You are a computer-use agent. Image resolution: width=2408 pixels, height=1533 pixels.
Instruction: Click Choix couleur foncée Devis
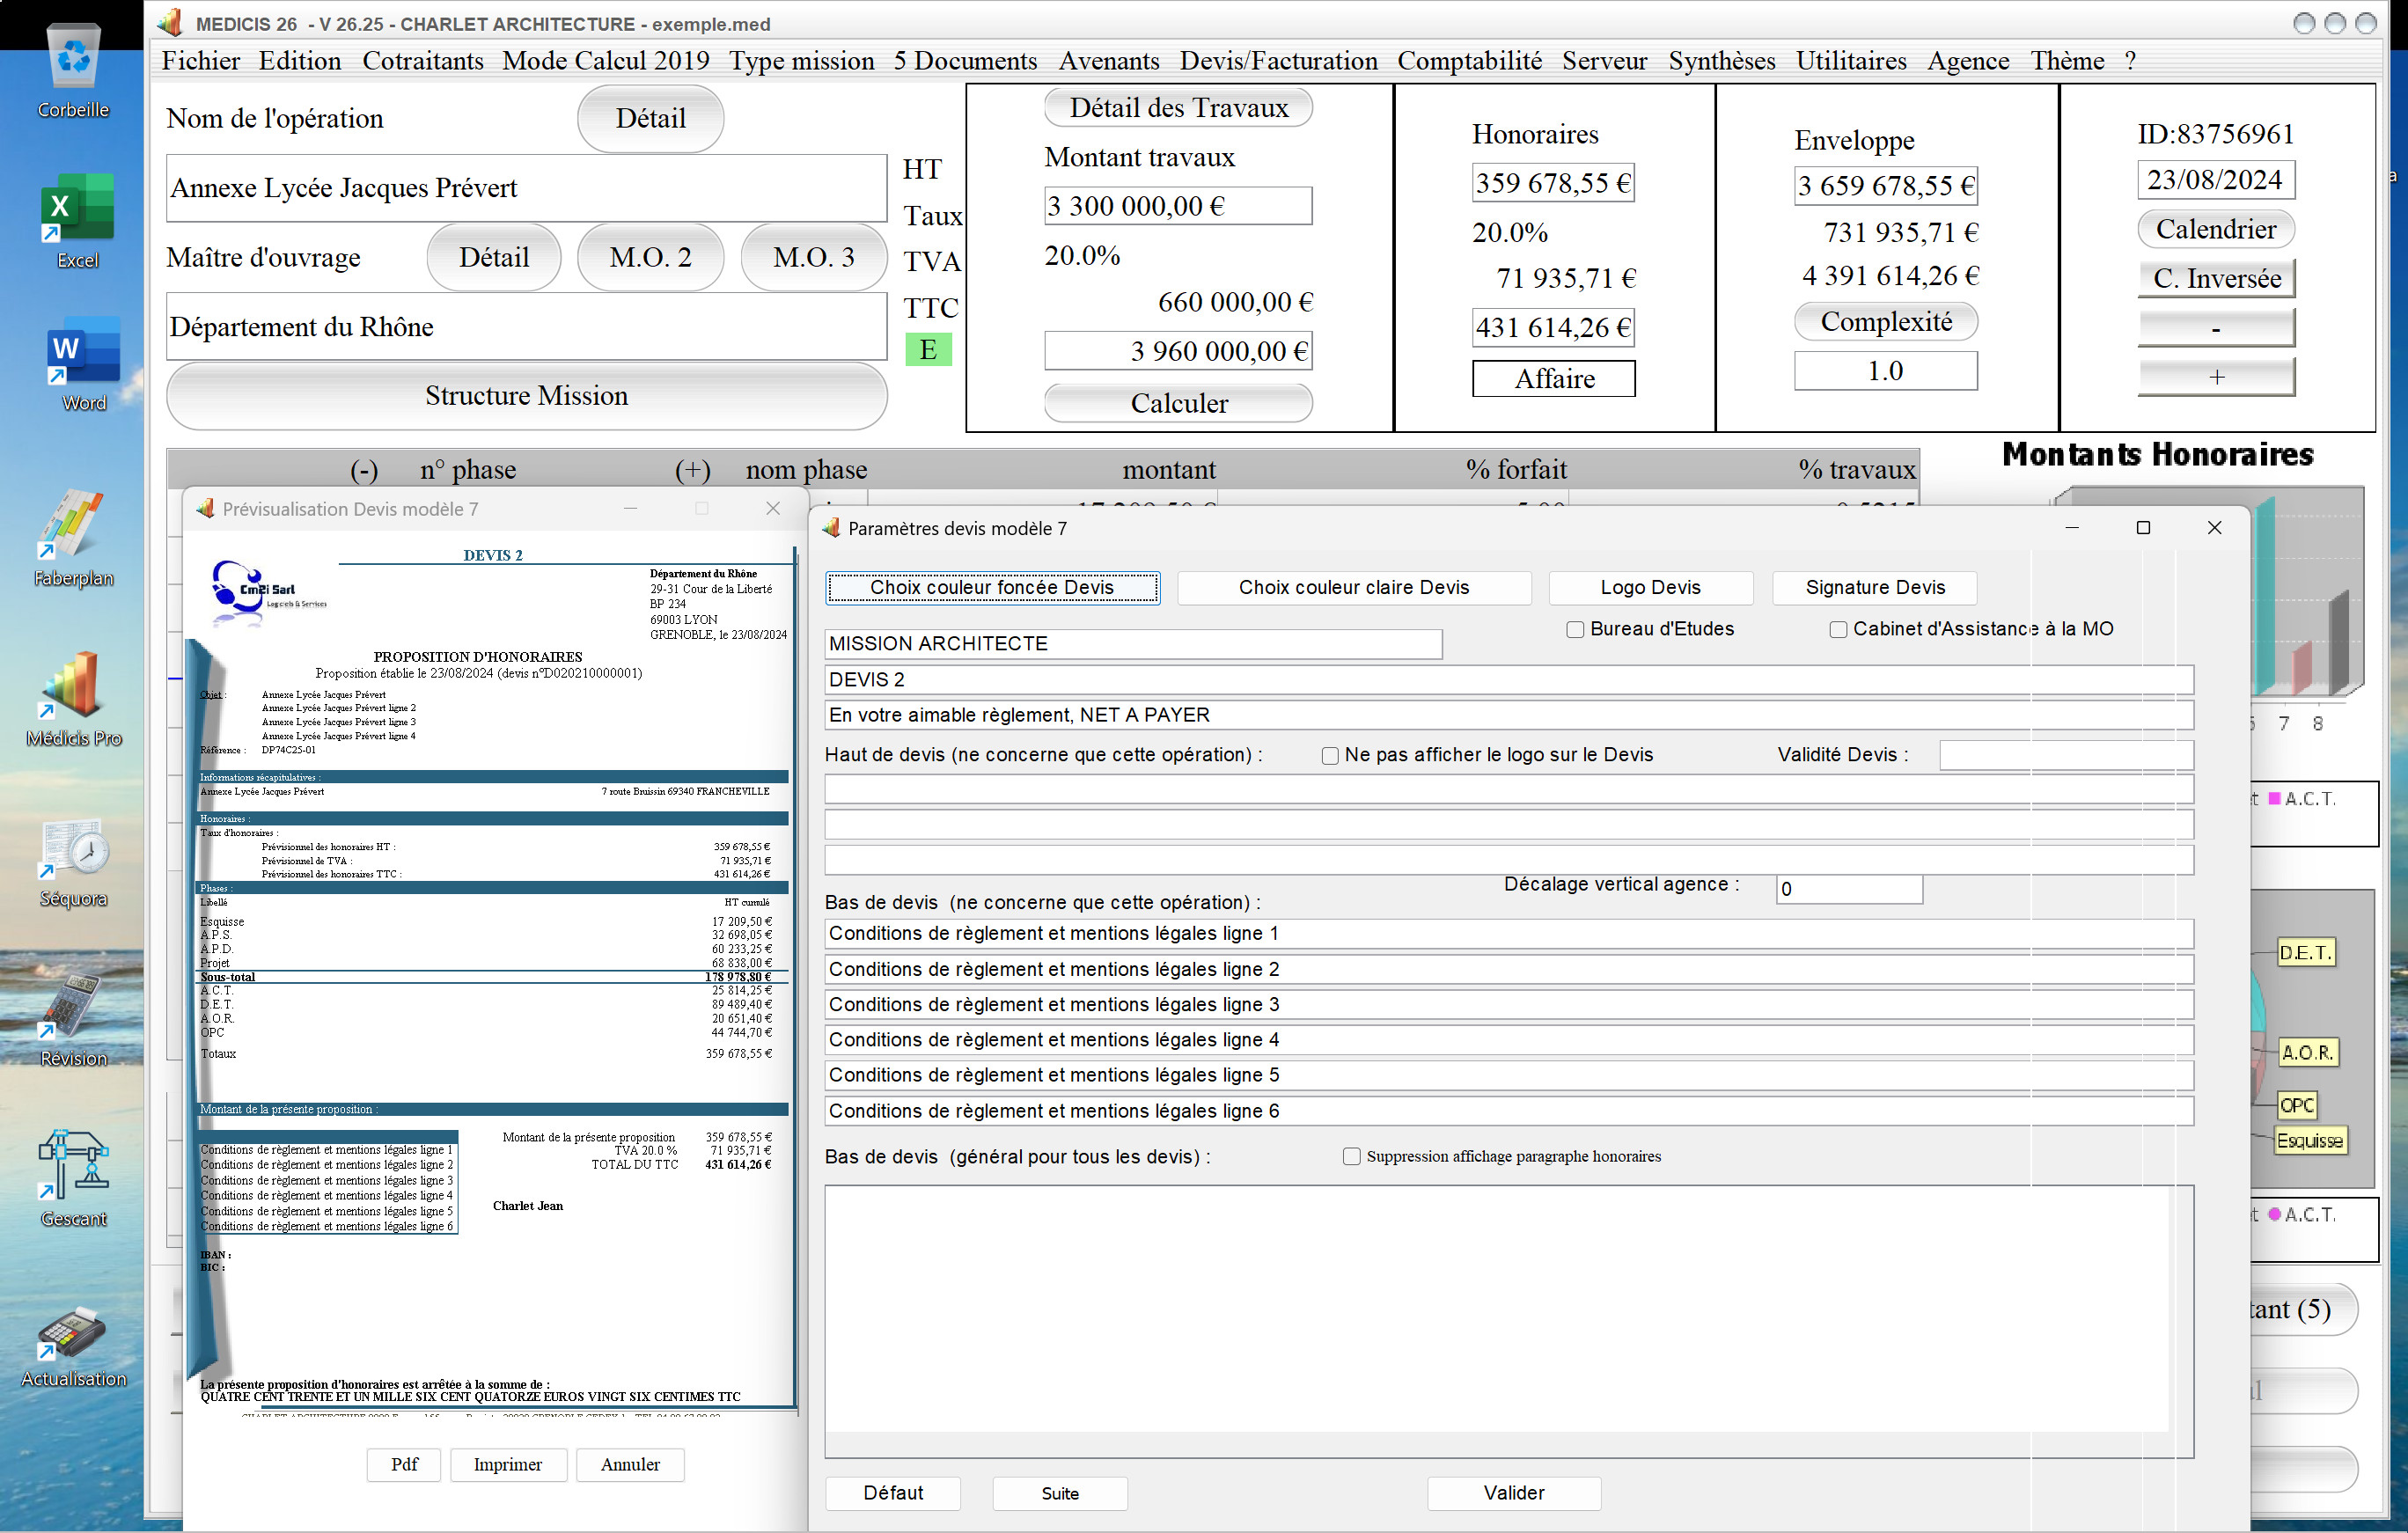coord(992,588)
